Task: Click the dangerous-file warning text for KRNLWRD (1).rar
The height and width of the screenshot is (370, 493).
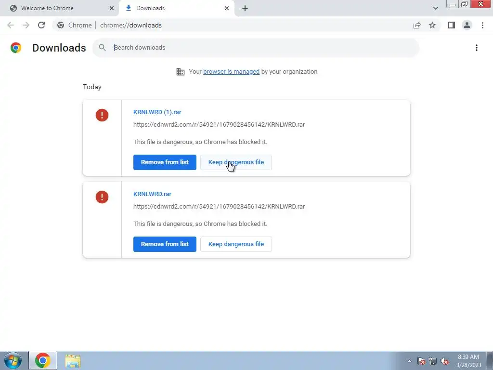Action: tap(200, 142)
